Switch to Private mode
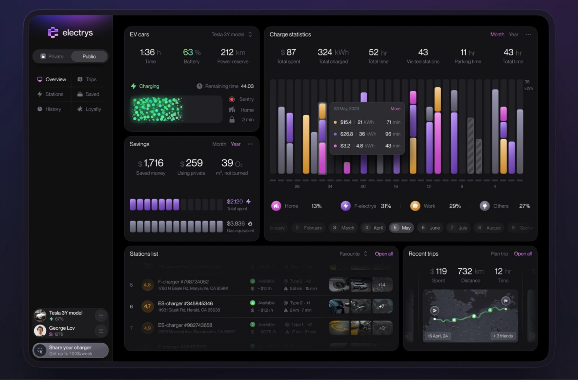 click(x=52, y=56)
